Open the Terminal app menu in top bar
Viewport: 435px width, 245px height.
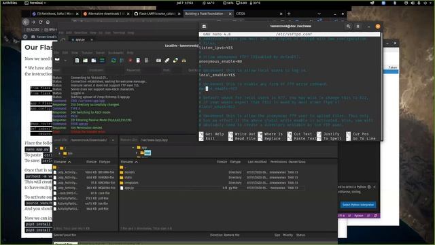[35, 3]
